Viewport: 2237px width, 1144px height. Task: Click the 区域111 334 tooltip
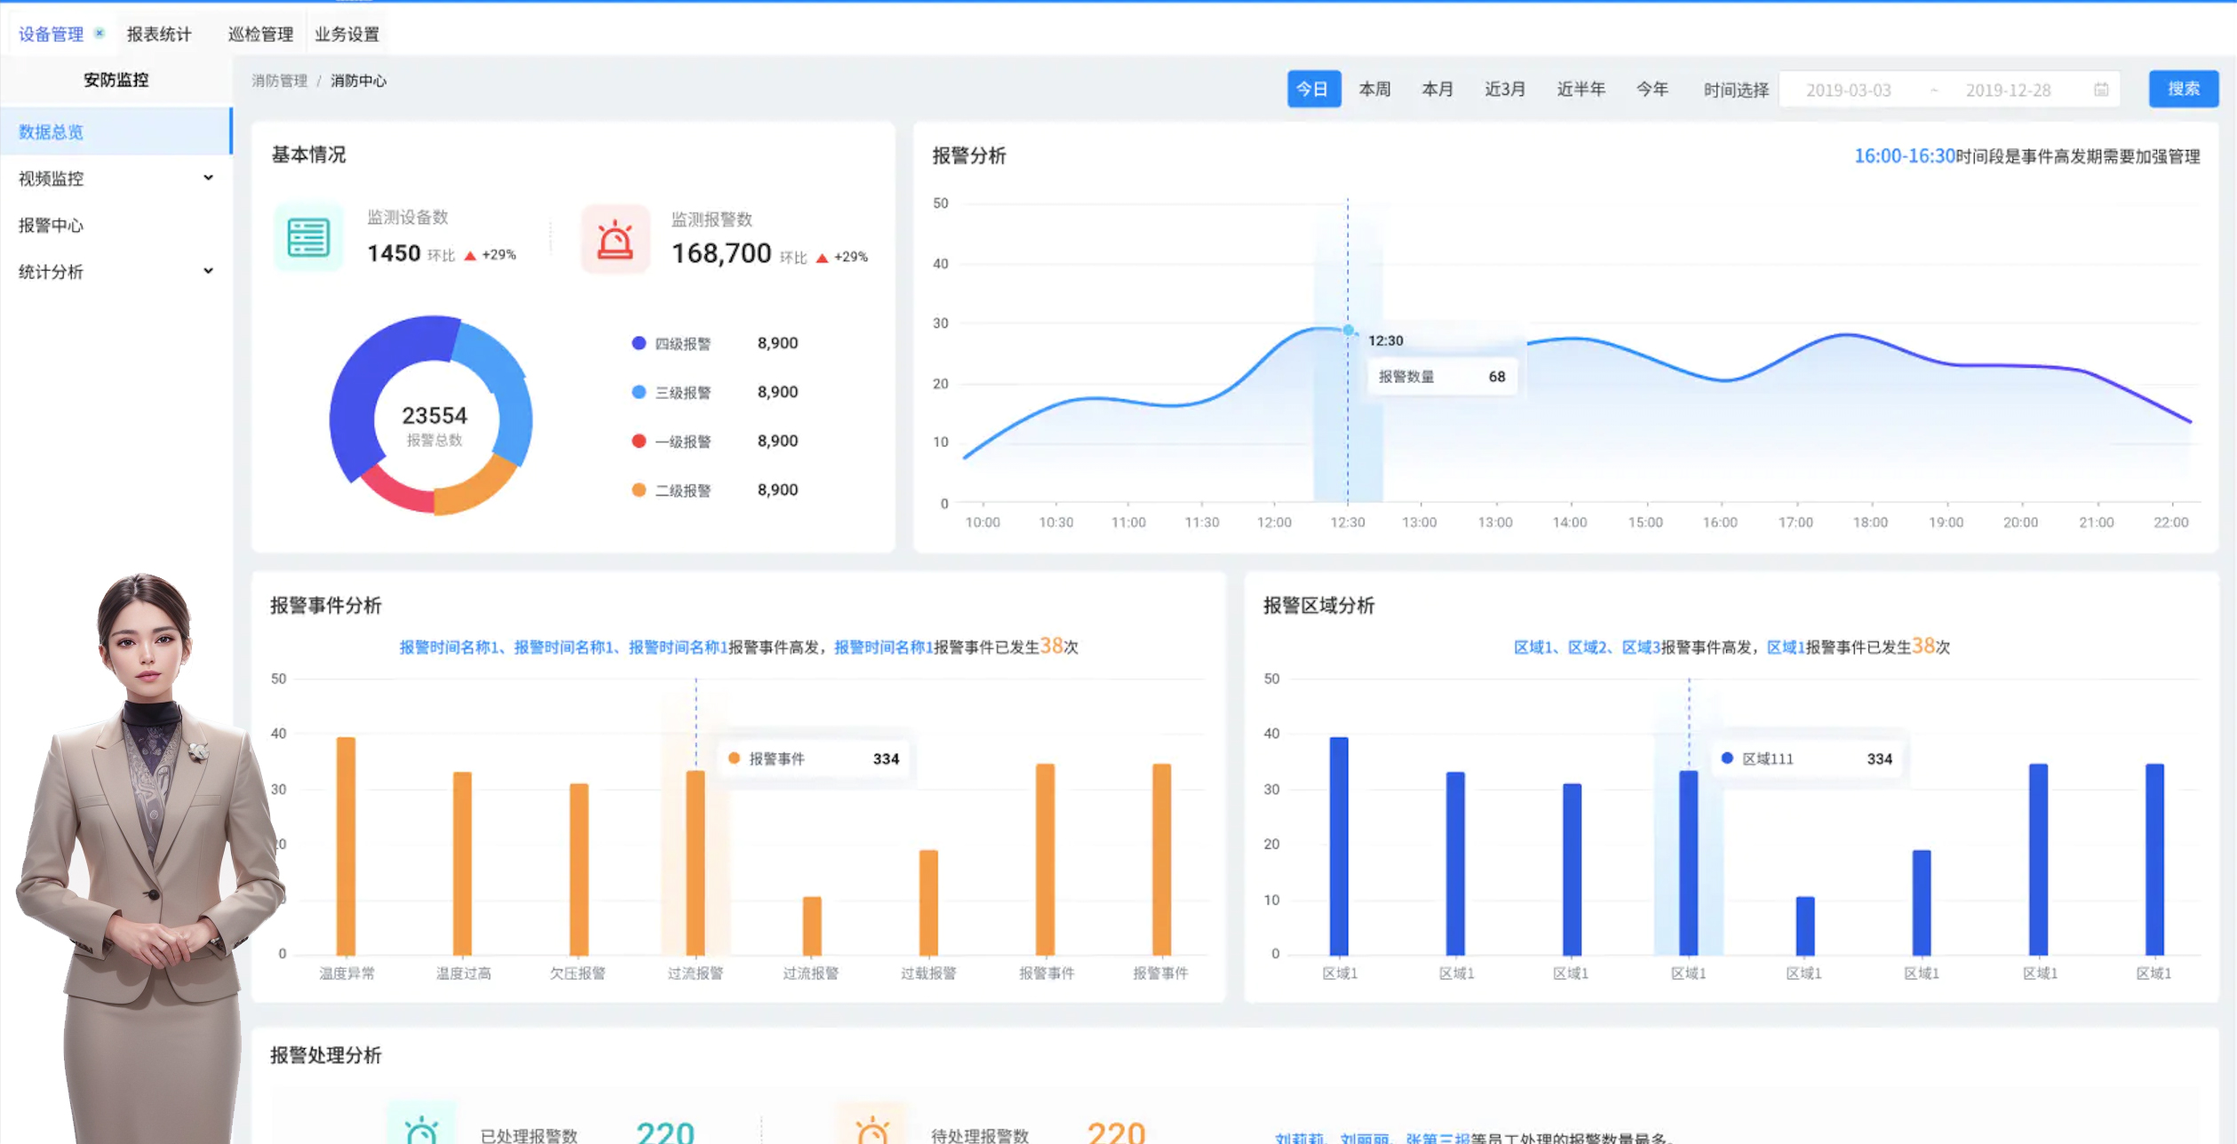pos(1807,759)
